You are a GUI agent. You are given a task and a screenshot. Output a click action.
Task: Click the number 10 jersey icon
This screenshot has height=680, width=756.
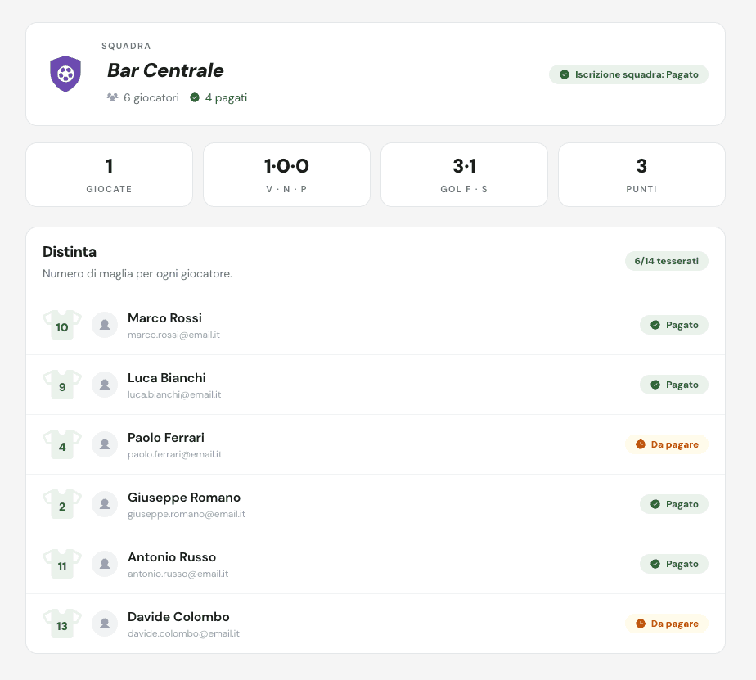(62, 325)
